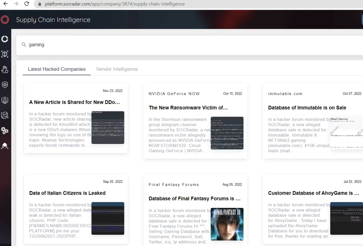The image size is (363, 246).
Task: Click the browser back arrow
Action: click(6, 4)
